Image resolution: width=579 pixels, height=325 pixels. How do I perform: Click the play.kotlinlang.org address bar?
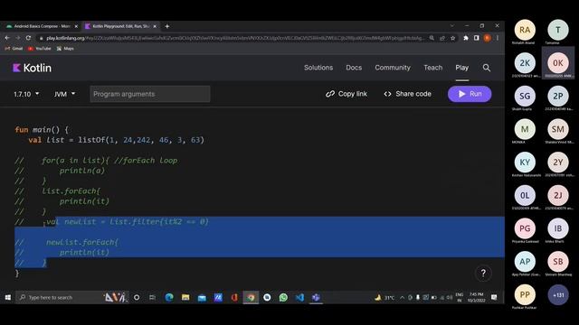(x=236, y=38)
